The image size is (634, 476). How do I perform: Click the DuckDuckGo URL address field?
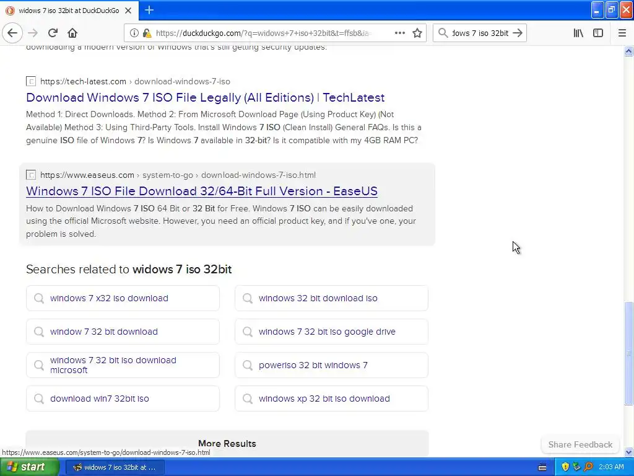click(x=263, y=33)
